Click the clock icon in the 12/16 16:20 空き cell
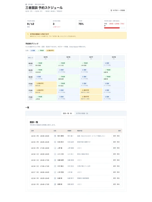 60,70
